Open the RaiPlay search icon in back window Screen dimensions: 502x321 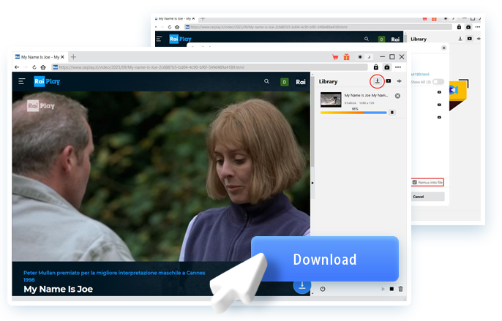366,39
